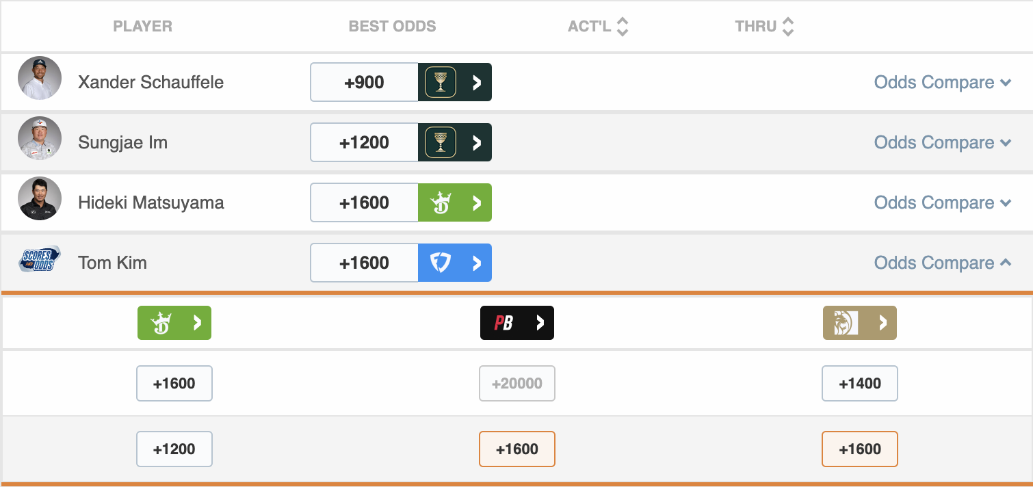Click the BEST ODDS column header
The image size is (1033, 487).
[392, 27]
